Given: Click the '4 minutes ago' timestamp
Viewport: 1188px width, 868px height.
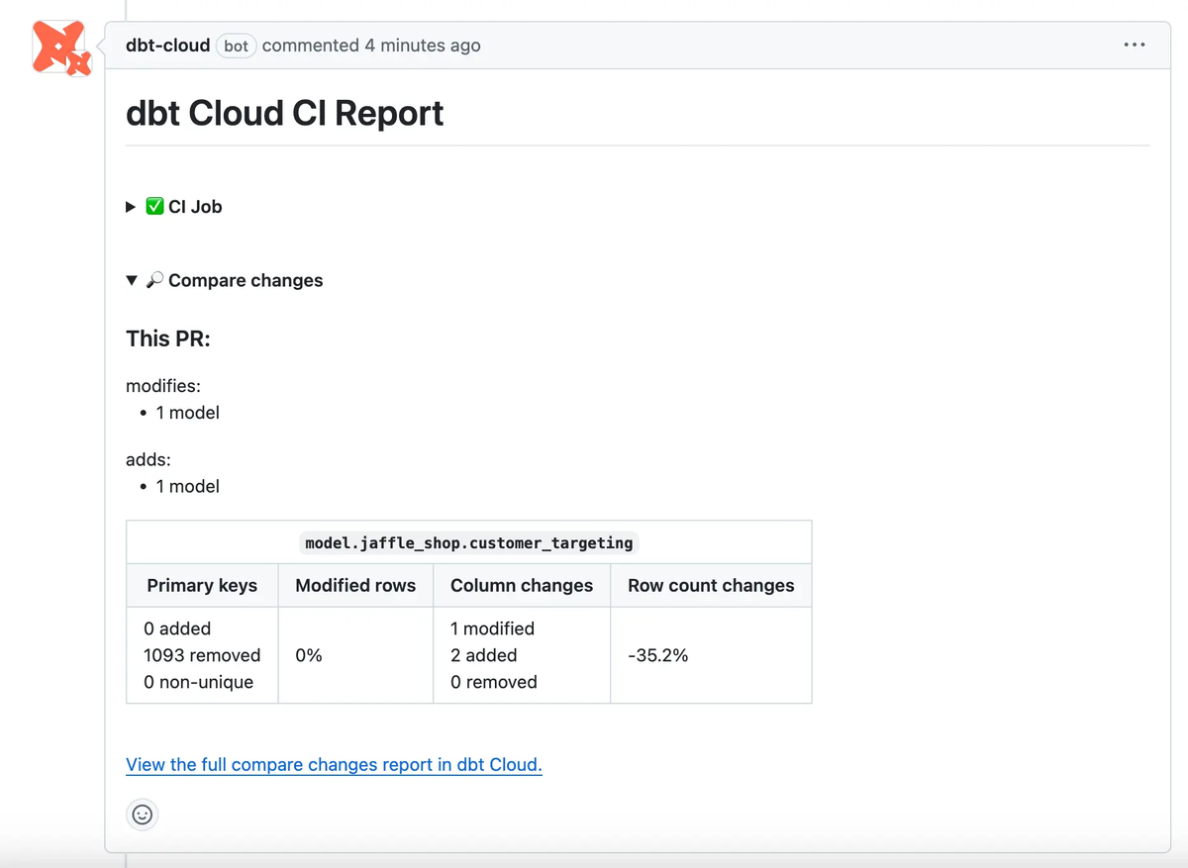Looking at the screenshot, I should pyautogui.click(x=423, y=46).
